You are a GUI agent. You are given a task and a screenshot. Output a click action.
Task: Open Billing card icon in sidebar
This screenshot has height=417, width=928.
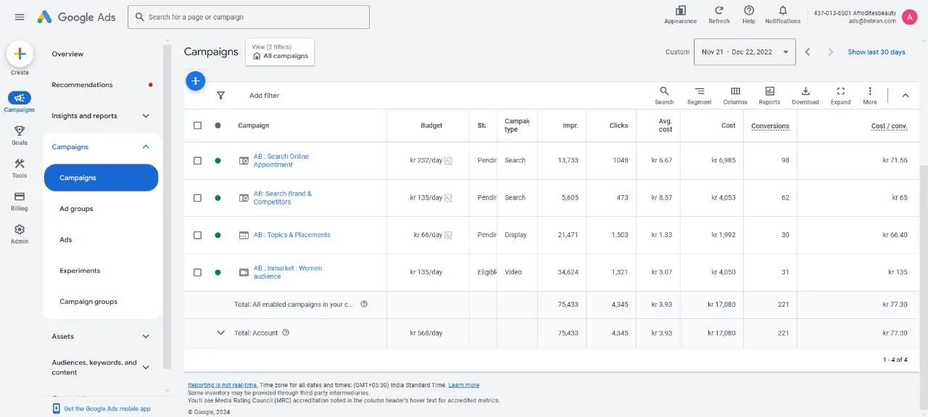point(20,197)
